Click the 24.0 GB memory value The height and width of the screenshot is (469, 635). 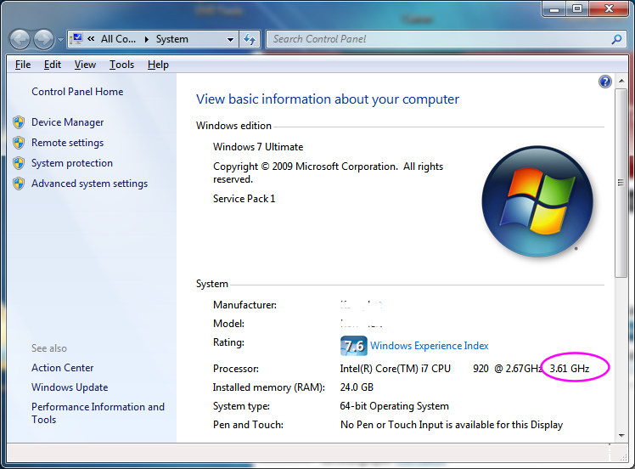click(357, 387)
